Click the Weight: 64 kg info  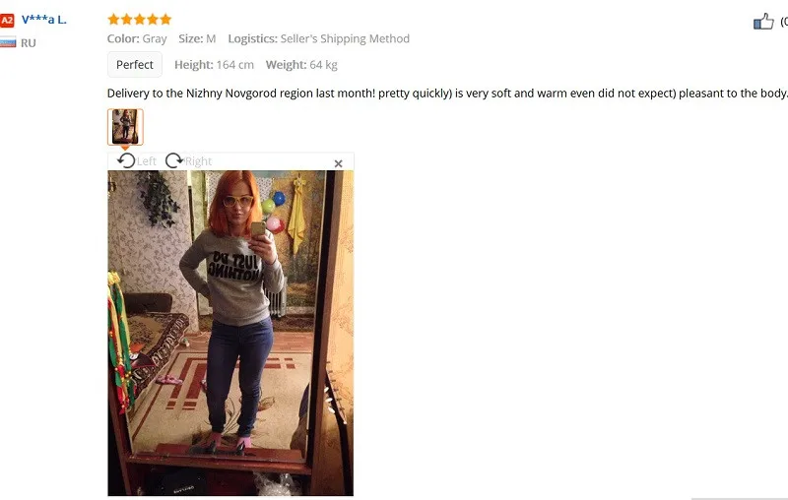click(x=301, y=65)
